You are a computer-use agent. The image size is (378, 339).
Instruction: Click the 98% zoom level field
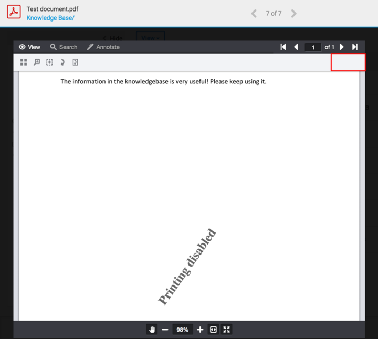click(x=182, y=330)
